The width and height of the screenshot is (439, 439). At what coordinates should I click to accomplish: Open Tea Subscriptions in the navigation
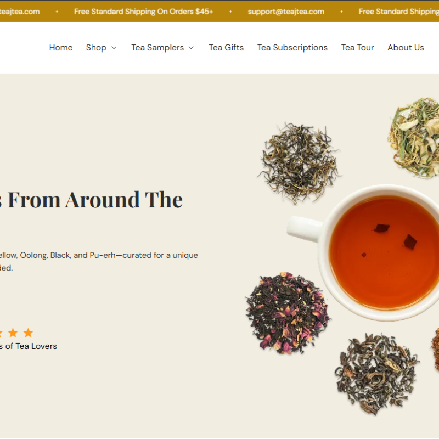pyautogui.click(x=292, y=48)
